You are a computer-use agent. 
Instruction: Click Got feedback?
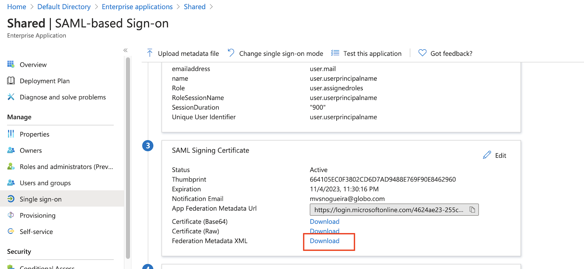(x=451, y=53)
